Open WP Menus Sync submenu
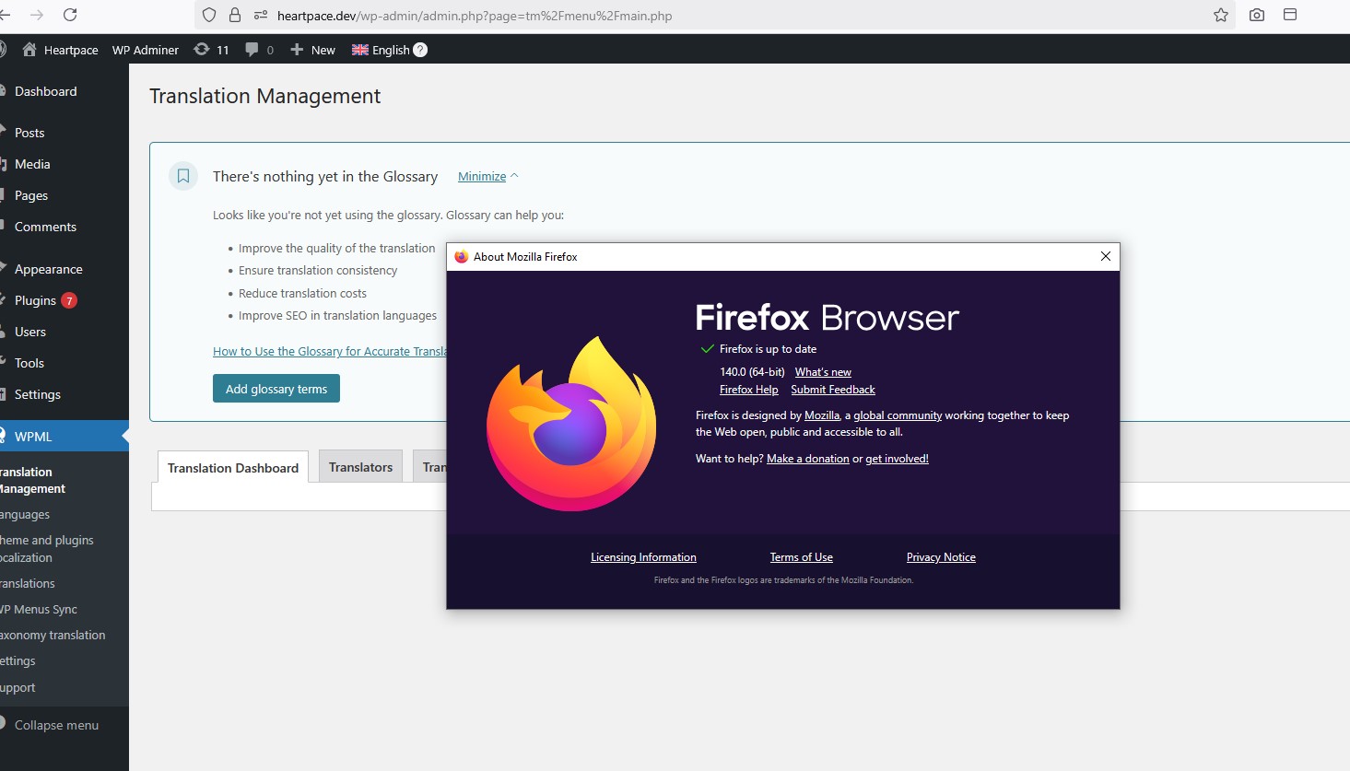Viewport: 1350px width, 771px height. tap(39, 609)
